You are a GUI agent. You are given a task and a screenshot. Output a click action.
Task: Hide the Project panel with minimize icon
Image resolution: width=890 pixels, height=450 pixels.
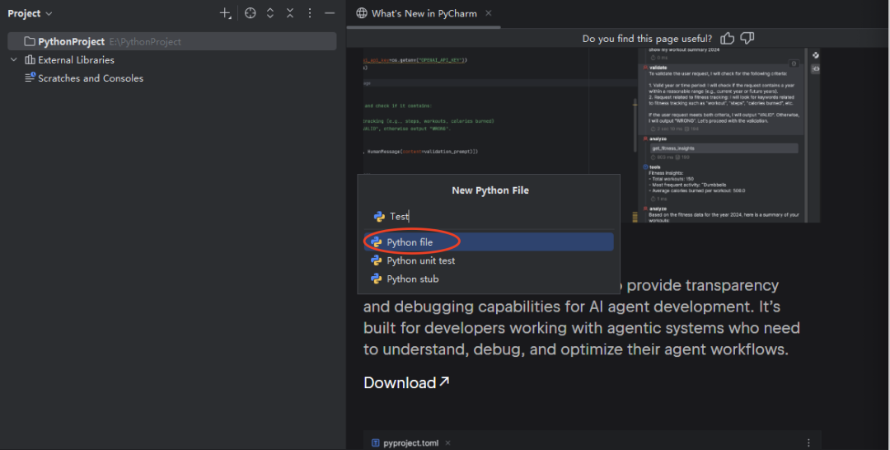pyautogui.click(x=330, y=13)
